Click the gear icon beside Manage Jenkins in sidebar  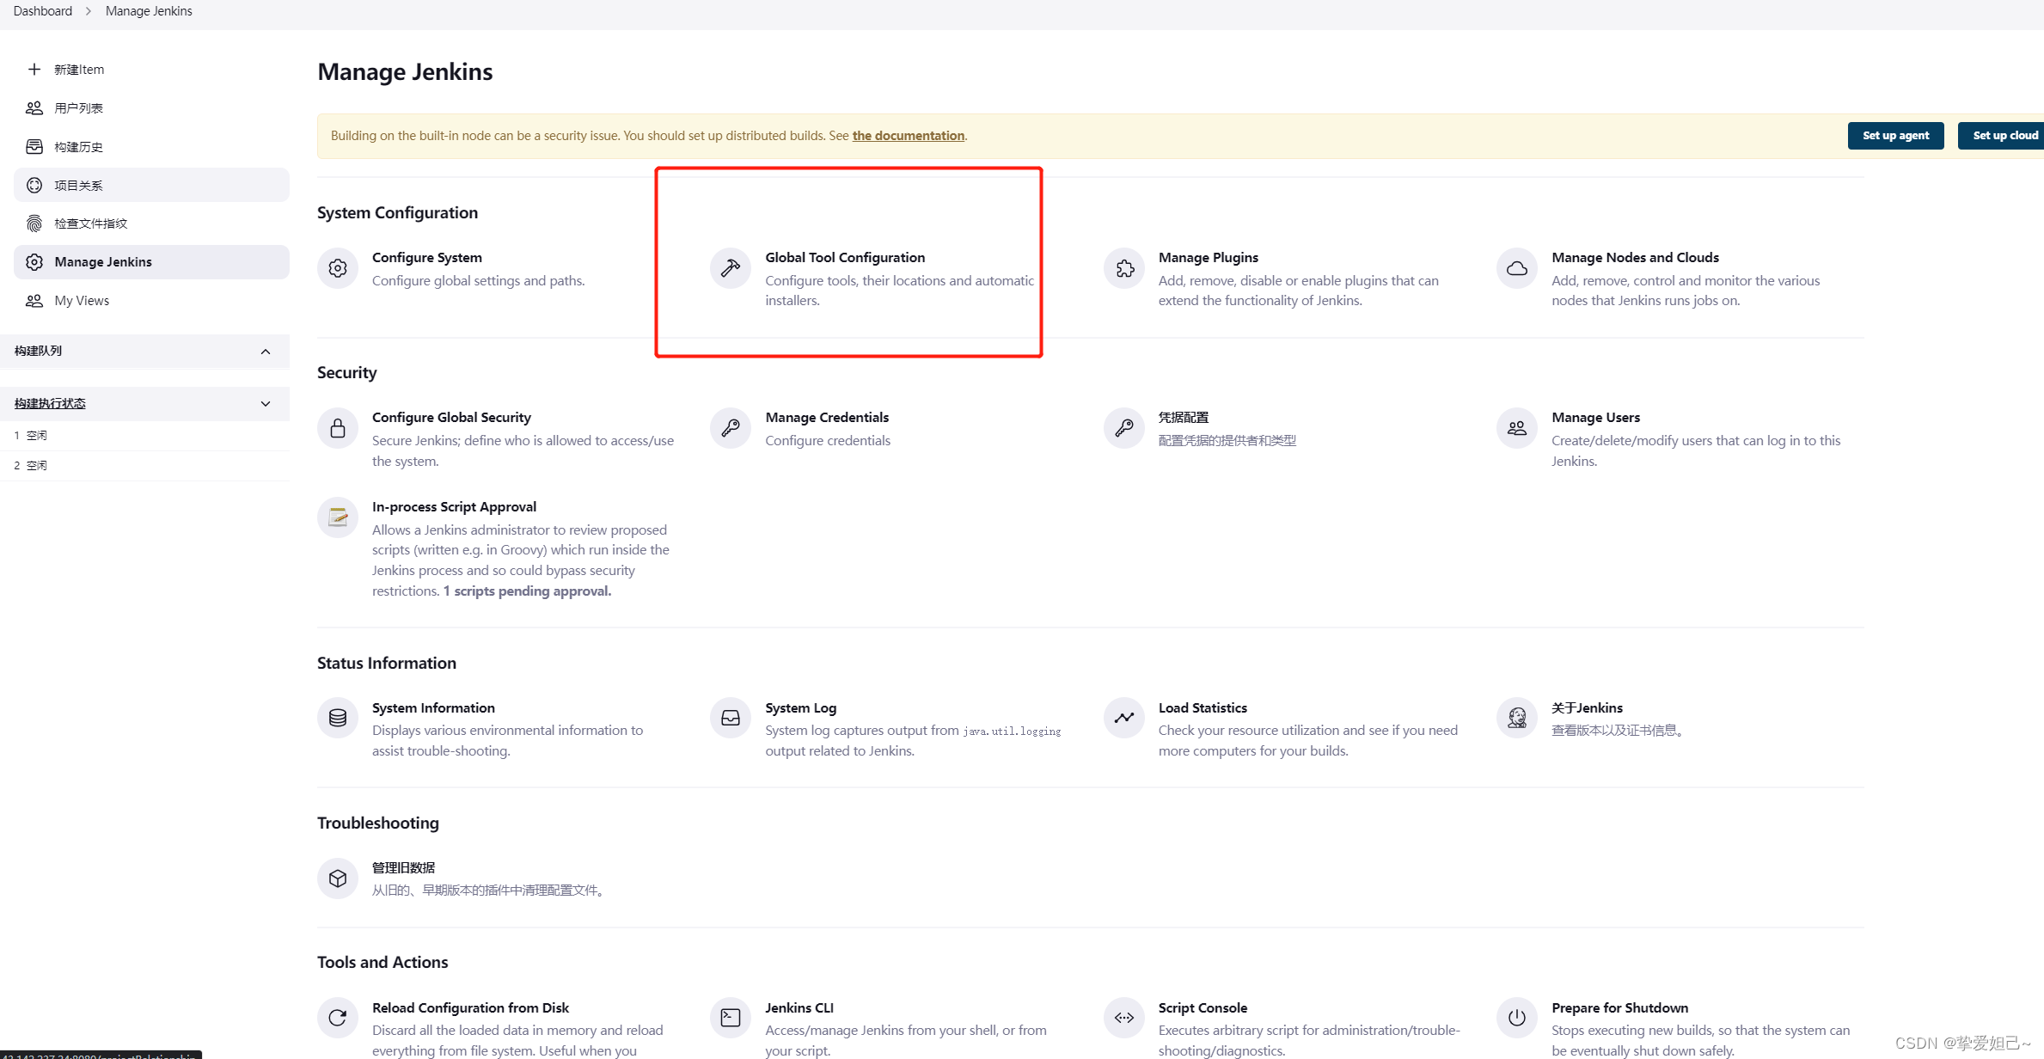pyautogui.click(x=34, y=262)
